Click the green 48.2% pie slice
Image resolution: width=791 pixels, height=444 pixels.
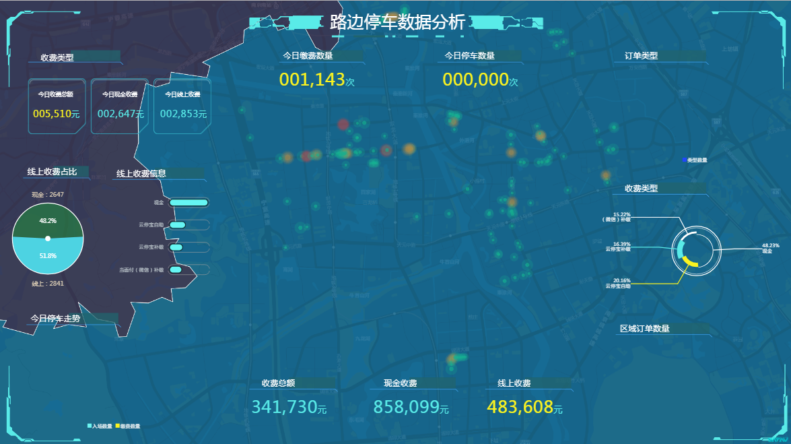click(x=48, y=220)
